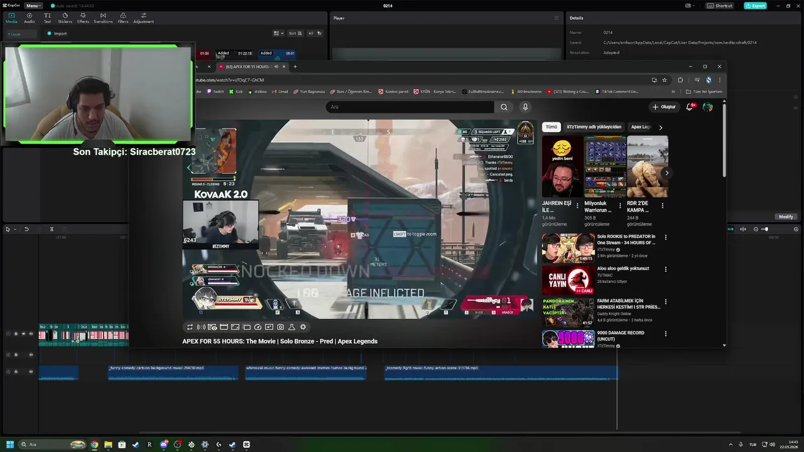Click the Import media button
The image size is (804, 452).
tap(57, 33)
